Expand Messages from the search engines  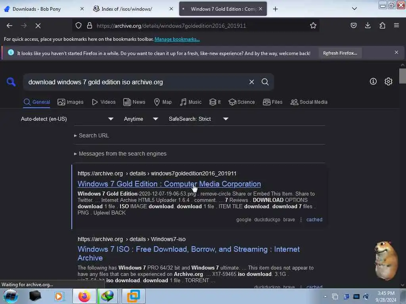click(121, 154)
